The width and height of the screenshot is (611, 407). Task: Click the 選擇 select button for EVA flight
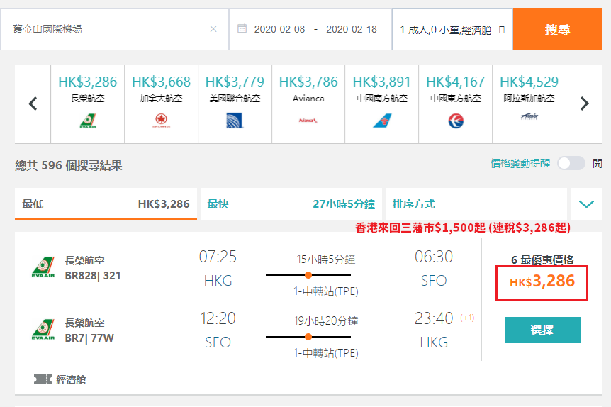pos(542,330)
